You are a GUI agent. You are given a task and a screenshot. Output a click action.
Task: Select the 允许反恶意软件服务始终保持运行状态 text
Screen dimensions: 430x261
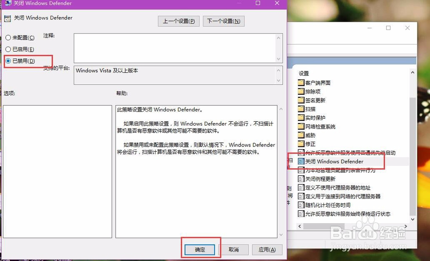348,214
